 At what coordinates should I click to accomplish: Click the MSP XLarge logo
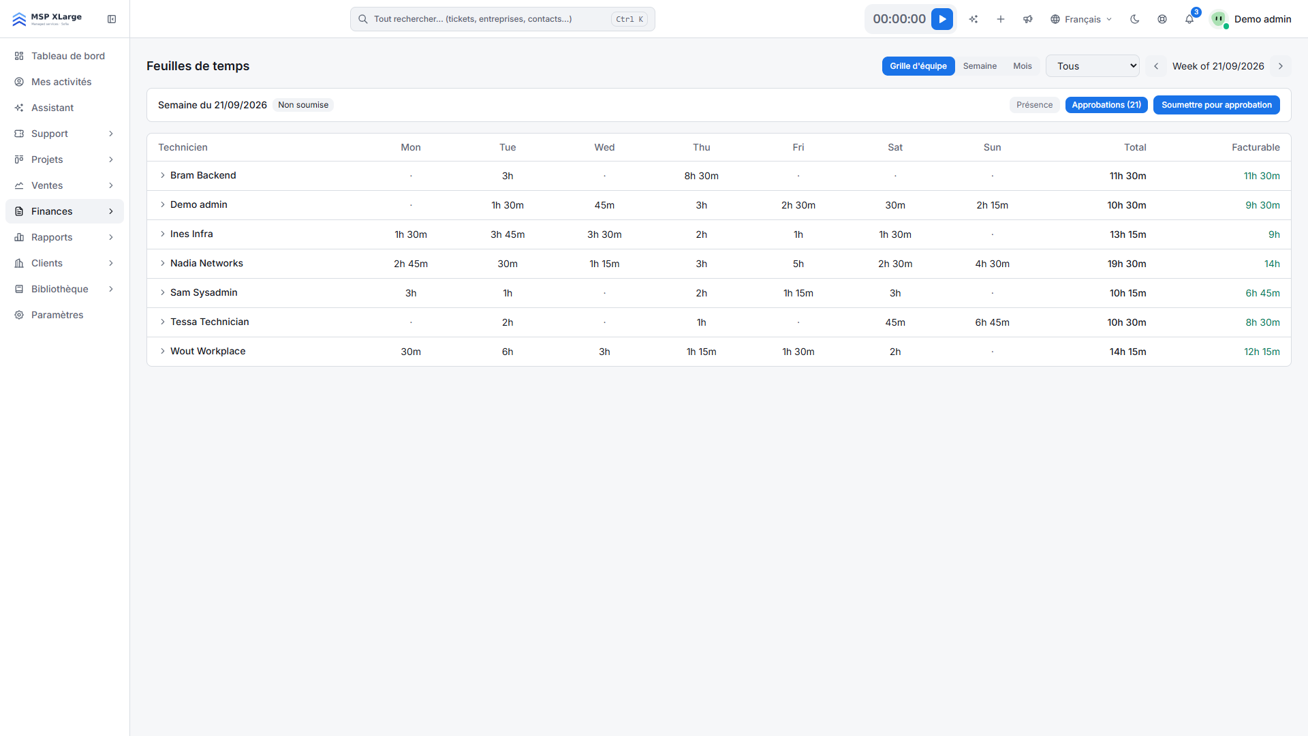tap(47, 18)
